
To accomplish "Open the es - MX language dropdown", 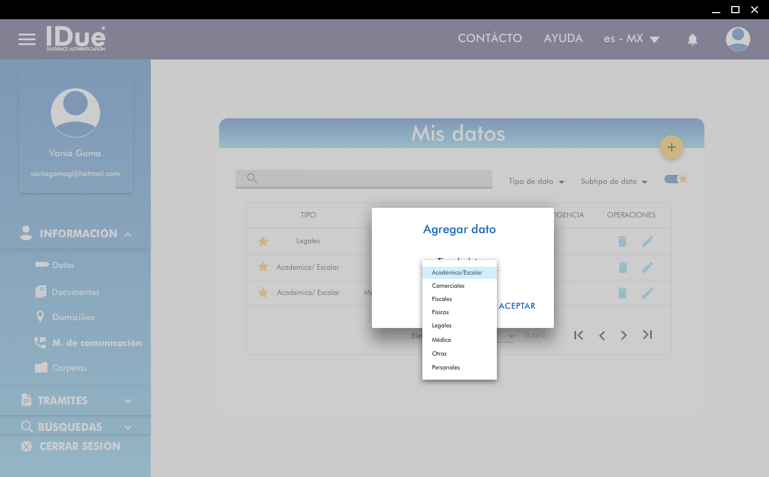I will pyautogui.click(x=631, y=39).
